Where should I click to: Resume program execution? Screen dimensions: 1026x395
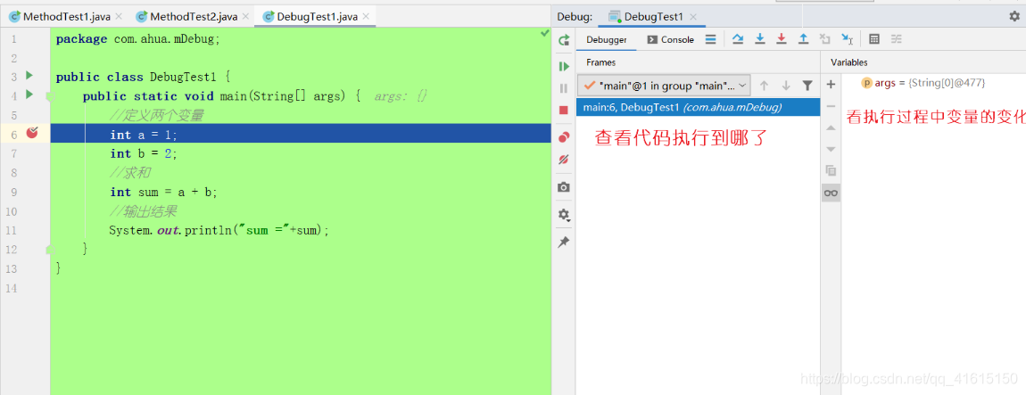tap(563, 67)
